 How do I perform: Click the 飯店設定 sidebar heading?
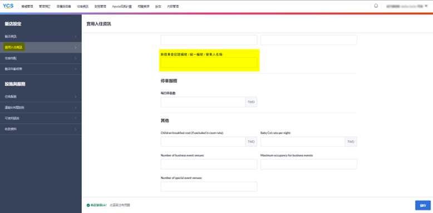coord(13,24)
